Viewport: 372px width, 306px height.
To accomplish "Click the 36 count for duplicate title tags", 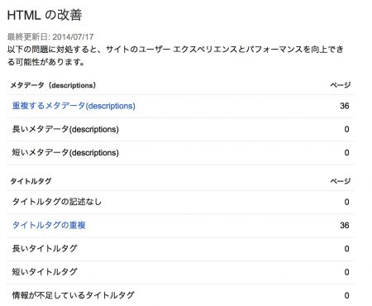I will click(x=345, y=225).
